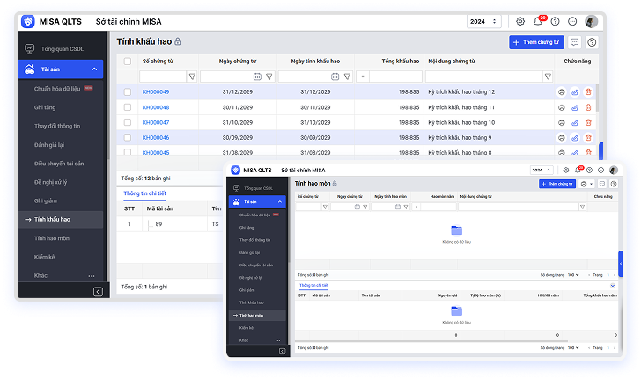Tick the checkbox for row KH000047
Screen dimensions: 641x379
(128, 122)
